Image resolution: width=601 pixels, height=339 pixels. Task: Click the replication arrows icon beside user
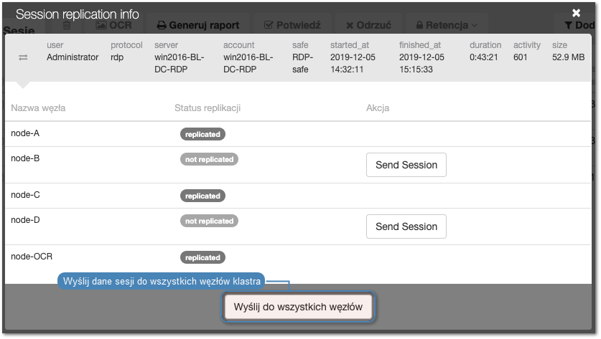point(23,57)
